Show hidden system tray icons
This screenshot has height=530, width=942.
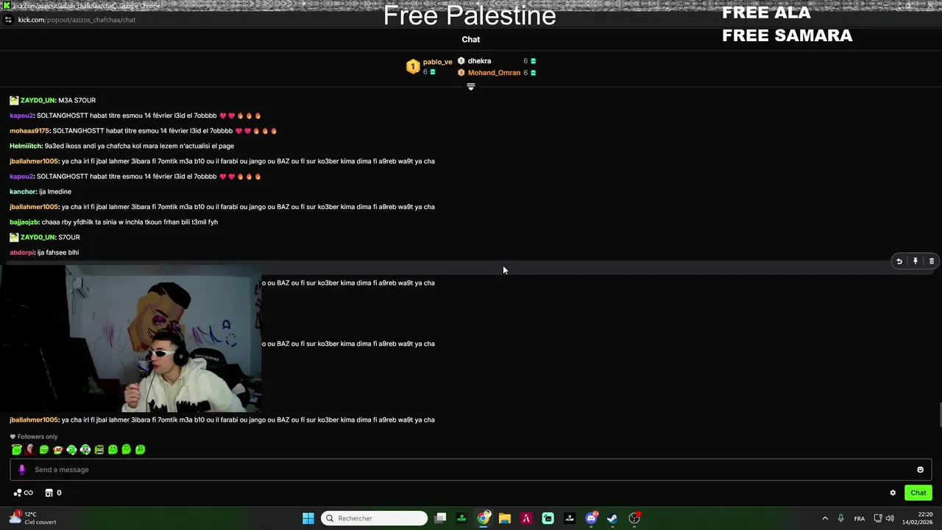coord(825,518)
